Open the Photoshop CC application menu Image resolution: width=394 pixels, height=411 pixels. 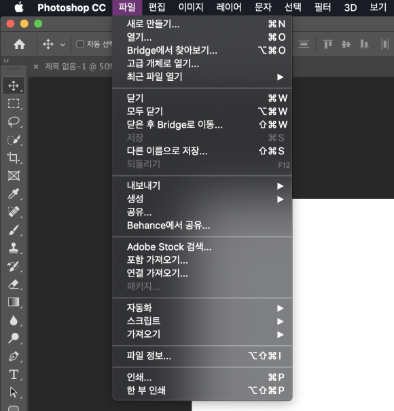71,7
